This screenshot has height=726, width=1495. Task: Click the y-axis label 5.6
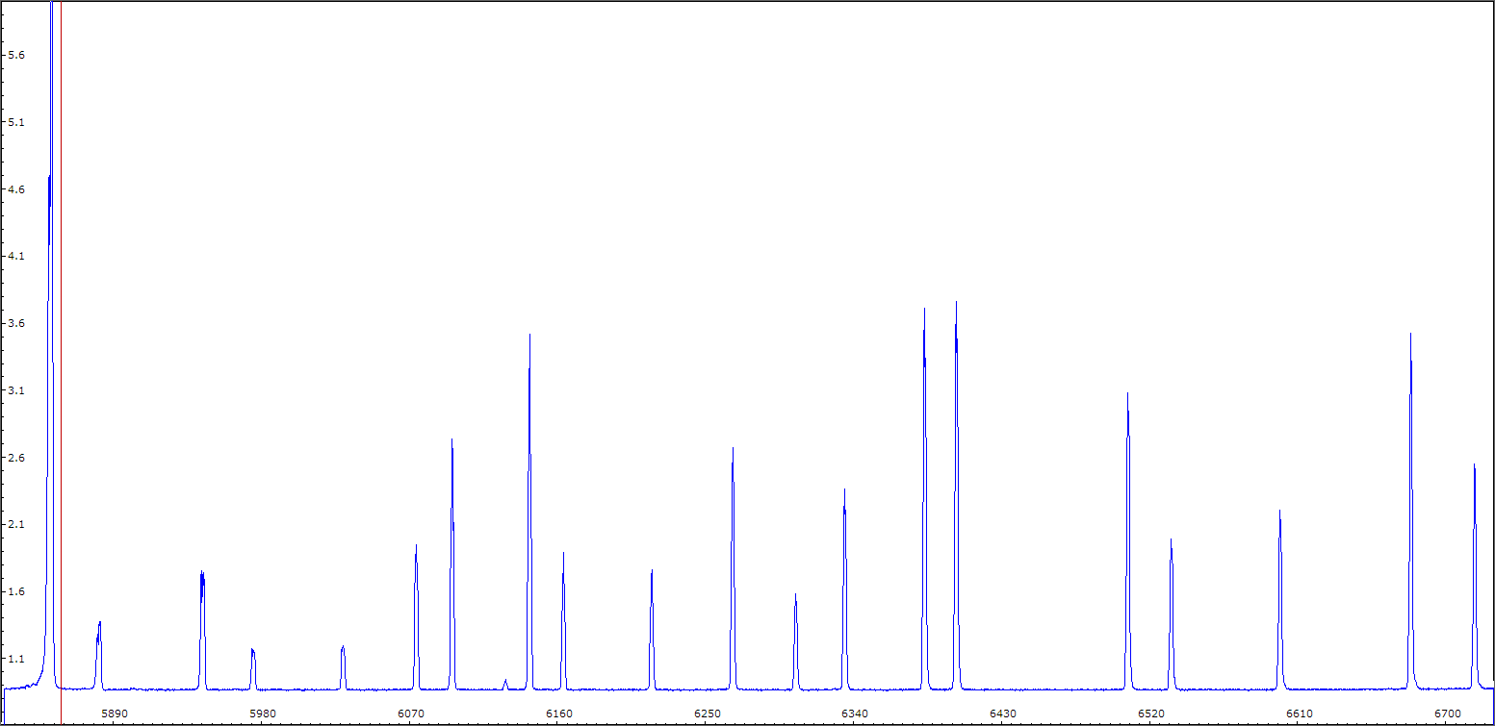click(15, 55)
